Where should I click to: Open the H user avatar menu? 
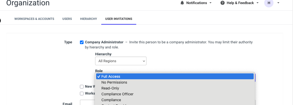point(269,3)
